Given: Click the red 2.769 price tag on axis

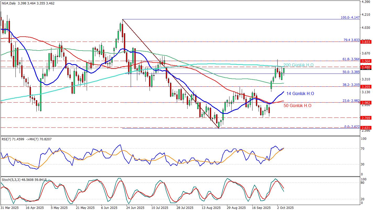Looking at the screenshot, I should click(365, 118).
